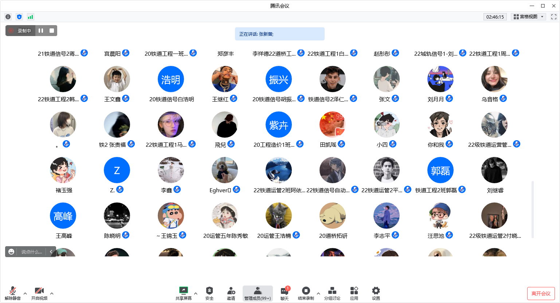
Task: Click the 说点什么 chat input box
Action: (31, 252)
